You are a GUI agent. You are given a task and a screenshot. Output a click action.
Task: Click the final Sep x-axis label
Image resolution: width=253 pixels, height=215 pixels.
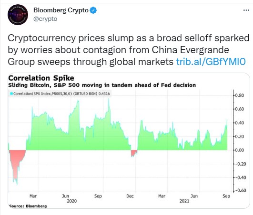pyautogui.click(x=226, y=196)
